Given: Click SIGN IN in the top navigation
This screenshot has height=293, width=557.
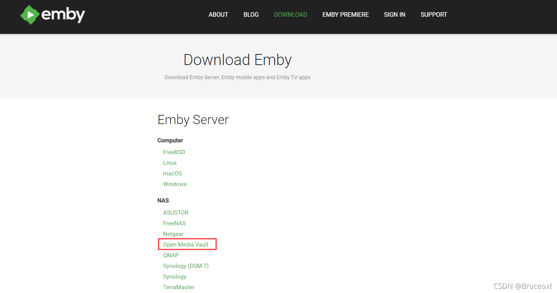Looking at the screenshot, I should pos(394,15).
